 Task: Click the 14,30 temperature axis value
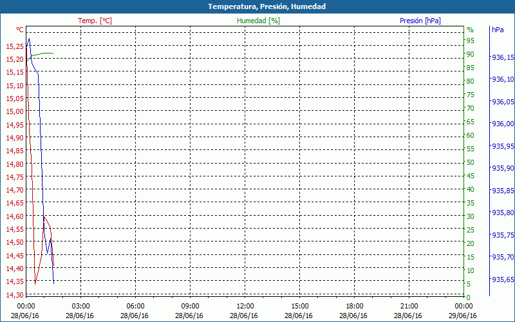click(x=15, y=295)
